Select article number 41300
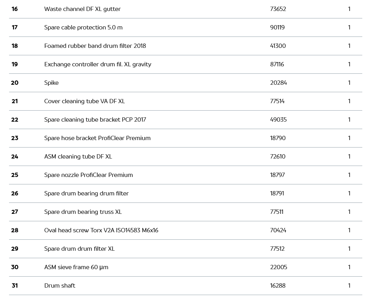The height and width of the screenshot is (299, 387). click(x=278, y=46)
